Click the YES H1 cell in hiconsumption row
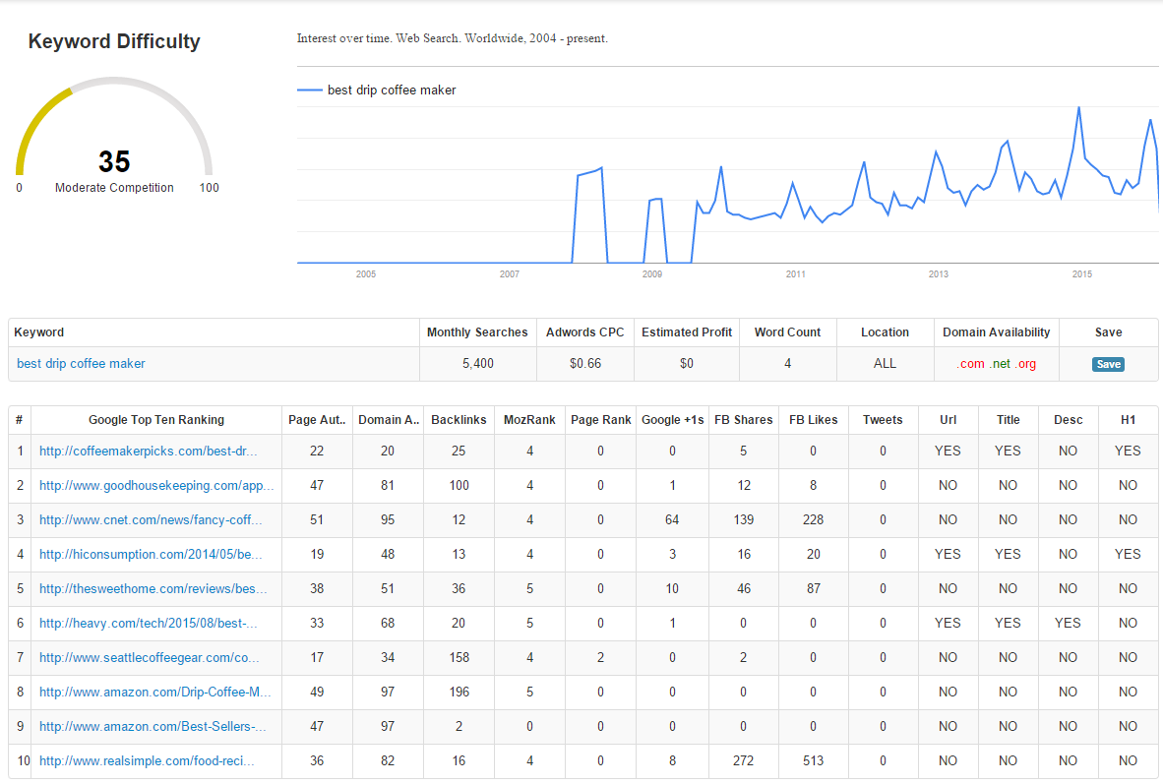This screenshot has height=784, width=1163. point(1128,554)
